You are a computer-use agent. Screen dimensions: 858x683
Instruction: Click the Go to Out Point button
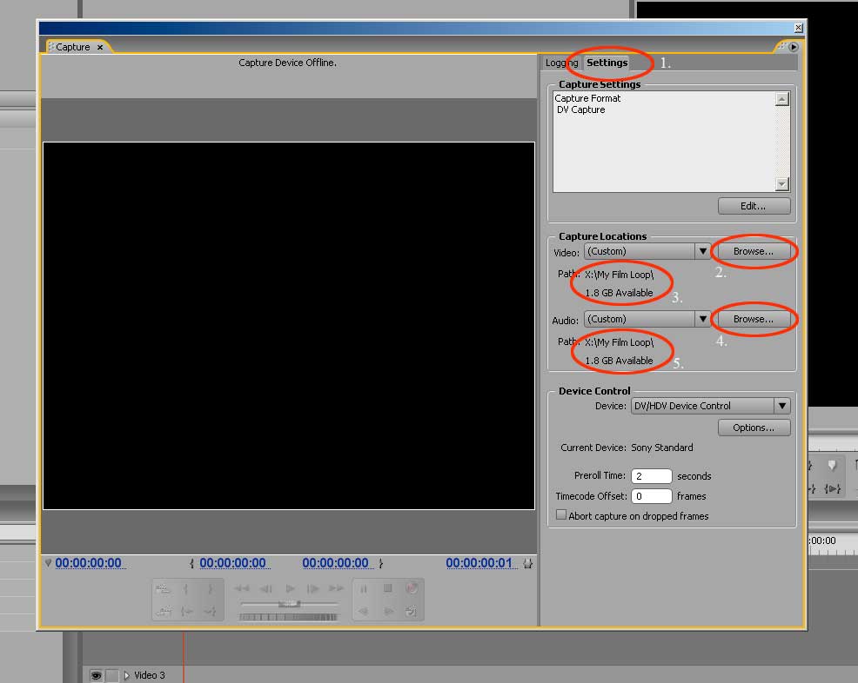(210, 611)
